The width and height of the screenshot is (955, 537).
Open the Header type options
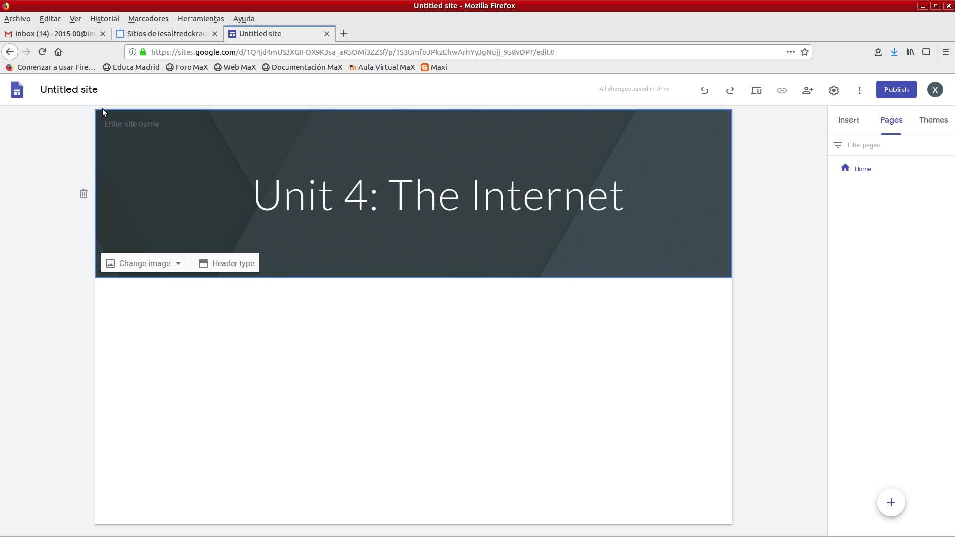coord(226,263)
